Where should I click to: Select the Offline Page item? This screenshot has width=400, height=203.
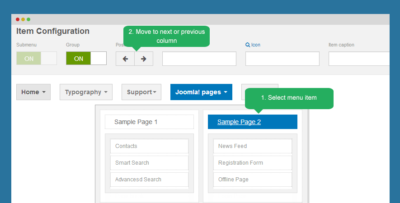click(x=252, y=180)
